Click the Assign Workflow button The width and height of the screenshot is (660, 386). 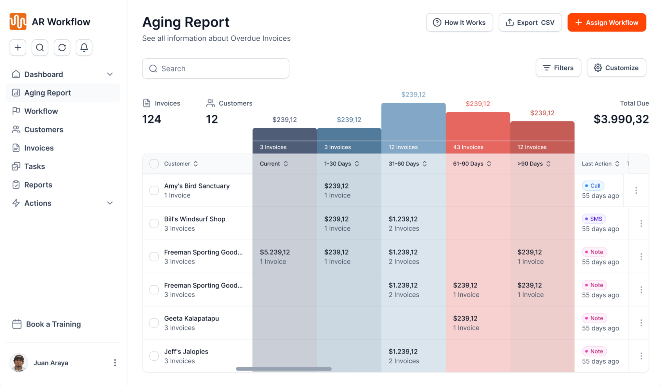tap(607, 22)
